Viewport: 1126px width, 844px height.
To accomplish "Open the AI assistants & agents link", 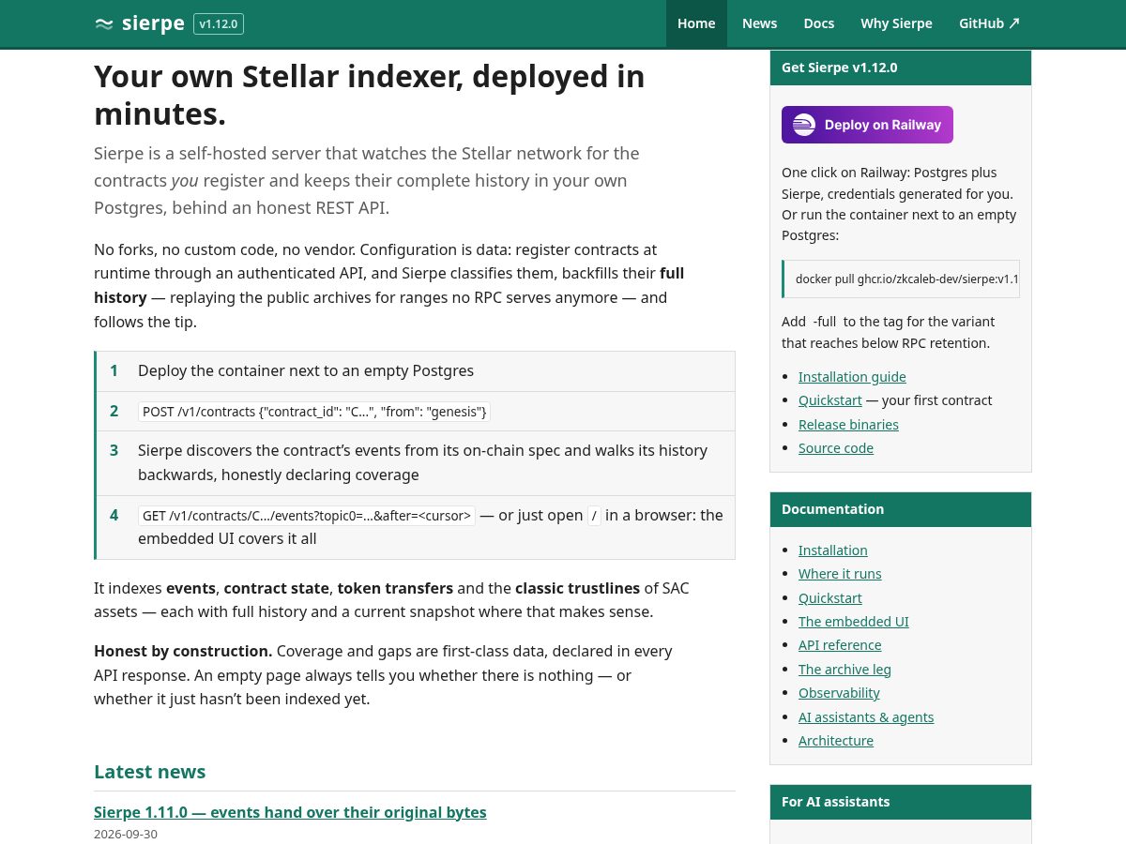I will (x=866, y=717).
